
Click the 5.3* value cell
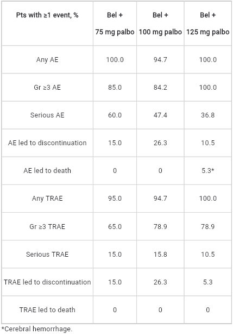(x=207, y=171)
